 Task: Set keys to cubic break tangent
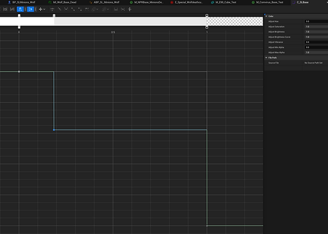[66, 9]
